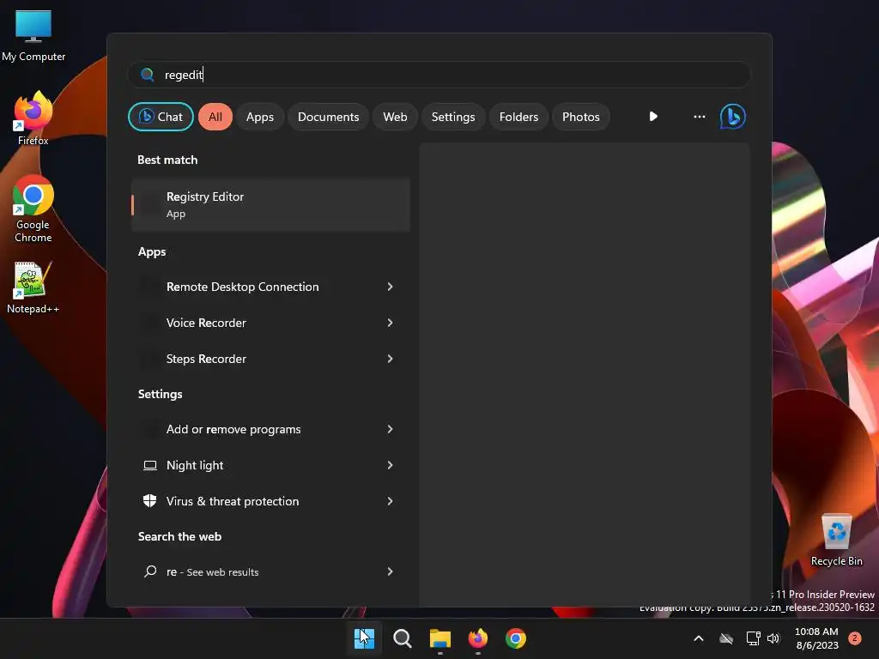The image size is (879, 659).
Task: Expand Add or remove programs chevron
Action: tap(391, 429)
